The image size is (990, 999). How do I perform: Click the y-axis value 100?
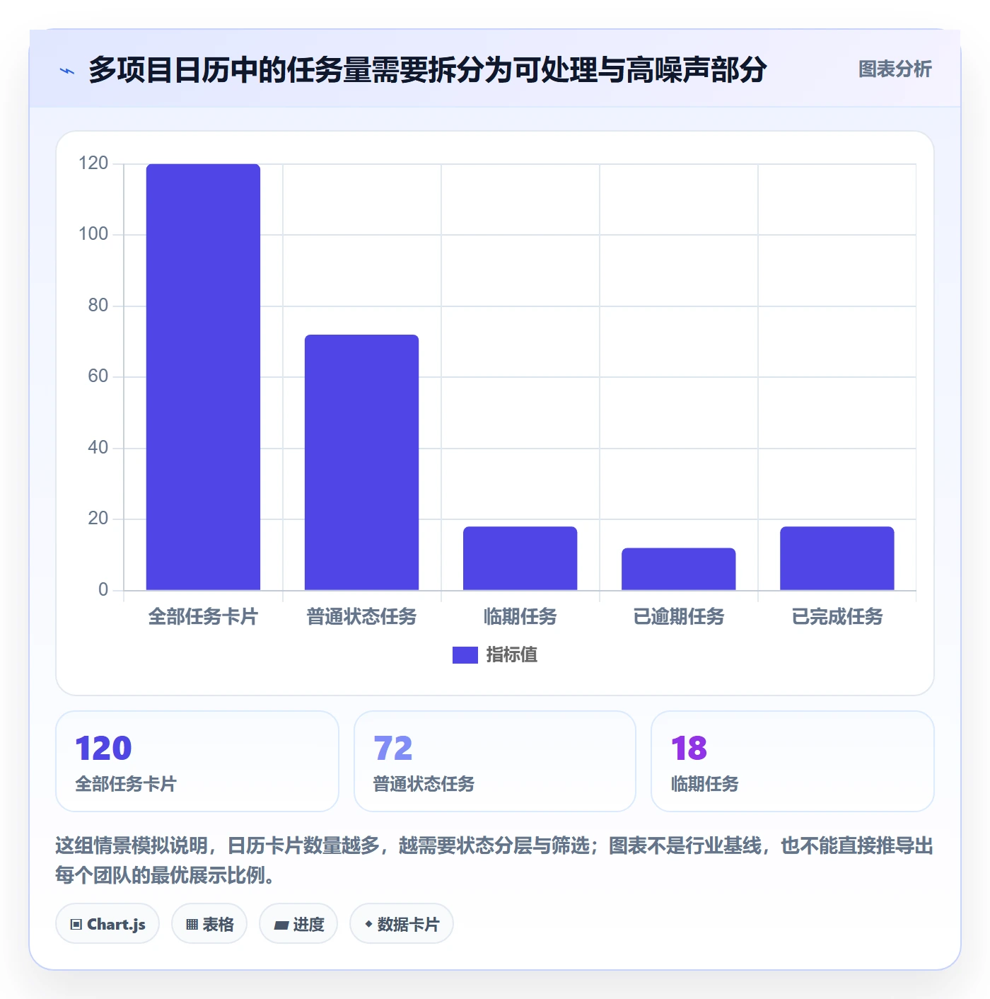(x=93, y=234)
